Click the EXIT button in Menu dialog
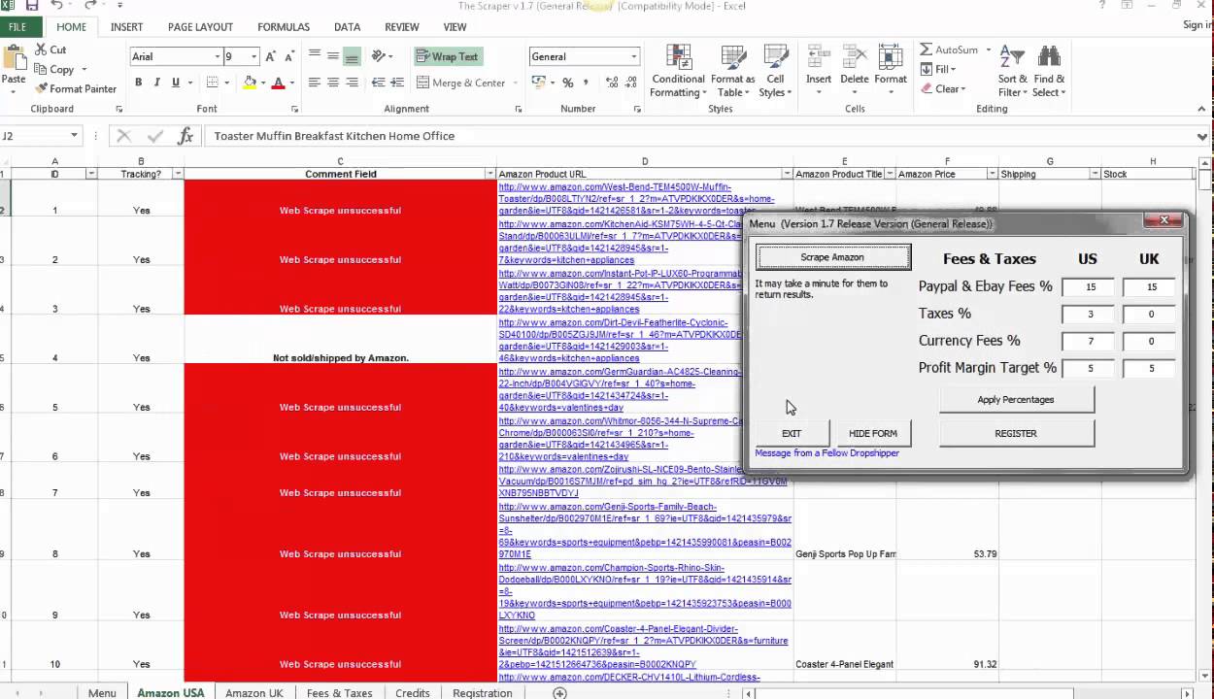 (792, 433)
